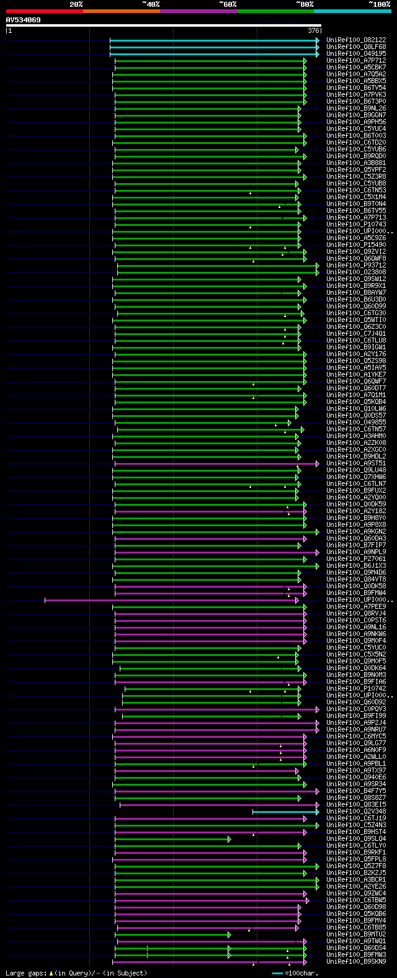Screen dimensions: 397x978
Task: Select label UniRef100_Q7XHW6
Action: 356,477
